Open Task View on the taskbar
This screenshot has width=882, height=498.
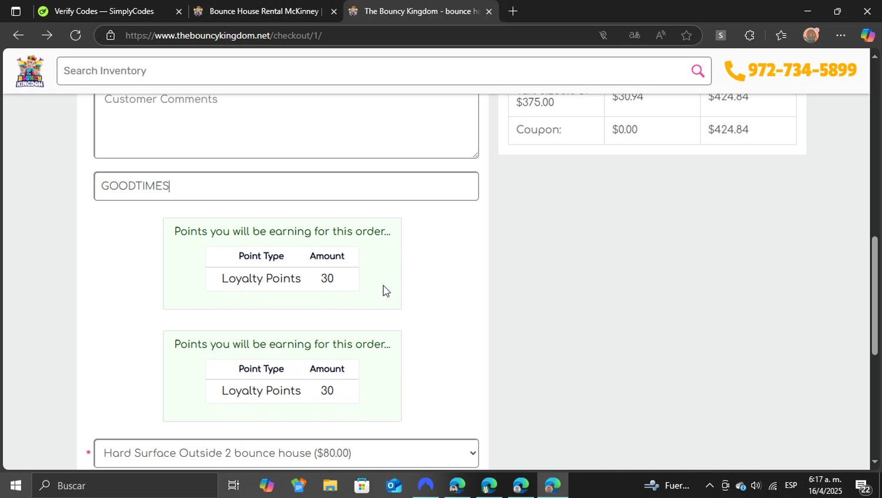pos(233,486)
